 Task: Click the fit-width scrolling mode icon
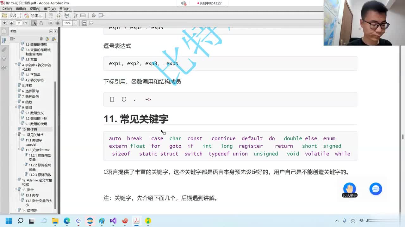(84, 23)
